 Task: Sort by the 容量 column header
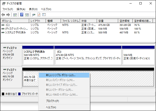click(101, 21)
